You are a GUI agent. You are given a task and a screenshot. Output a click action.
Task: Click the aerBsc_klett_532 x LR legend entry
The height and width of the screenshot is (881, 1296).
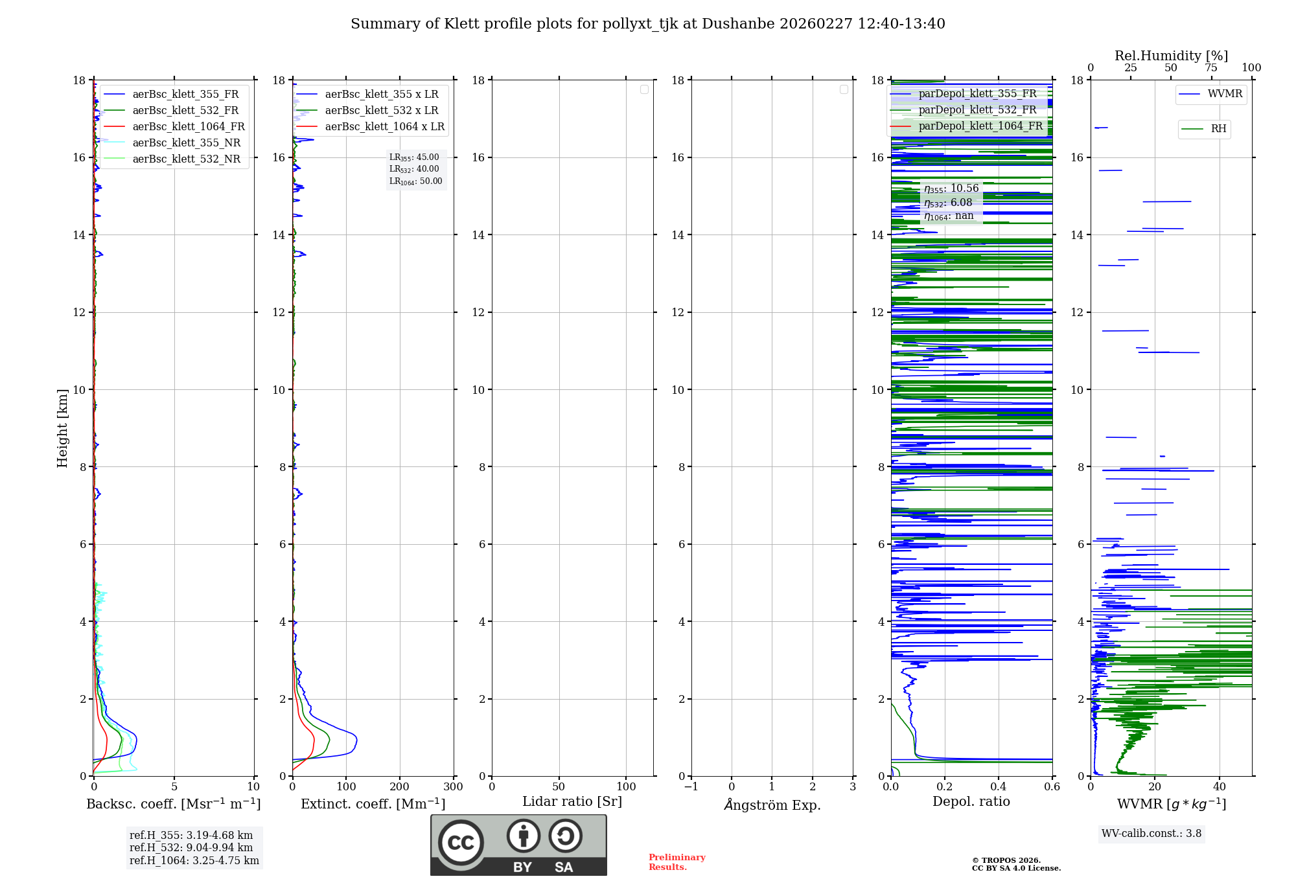[381, 111]
